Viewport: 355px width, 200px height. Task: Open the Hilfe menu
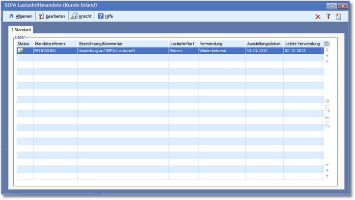(x=105, y=16)
